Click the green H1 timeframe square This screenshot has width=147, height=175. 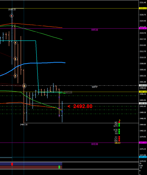pyautogui.click(x=119, y=131)
